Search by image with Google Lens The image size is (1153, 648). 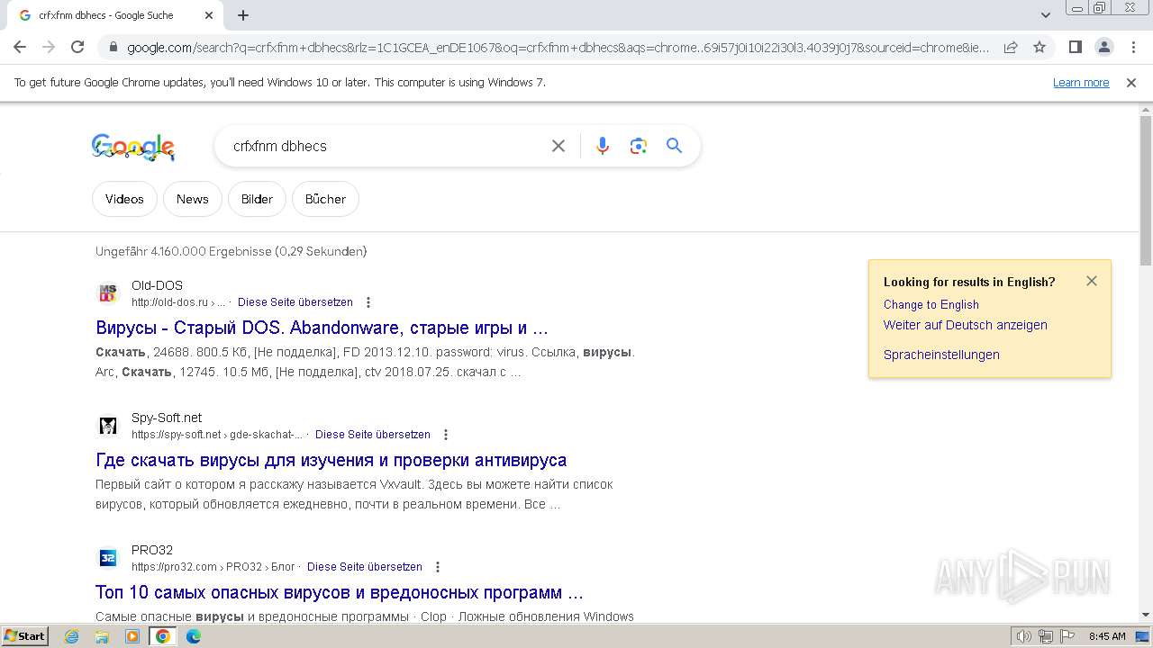click(639, 146)
